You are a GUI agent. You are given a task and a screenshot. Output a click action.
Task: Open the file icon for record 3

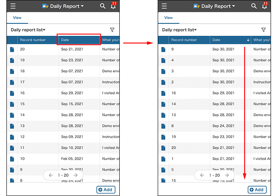[x=163, y=71]
